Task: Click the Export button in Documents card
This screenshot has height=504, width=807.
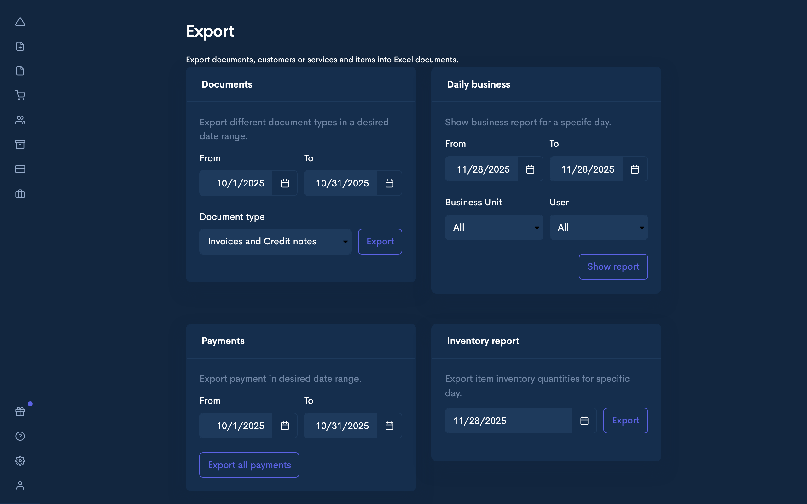Action: click(380, 241)
